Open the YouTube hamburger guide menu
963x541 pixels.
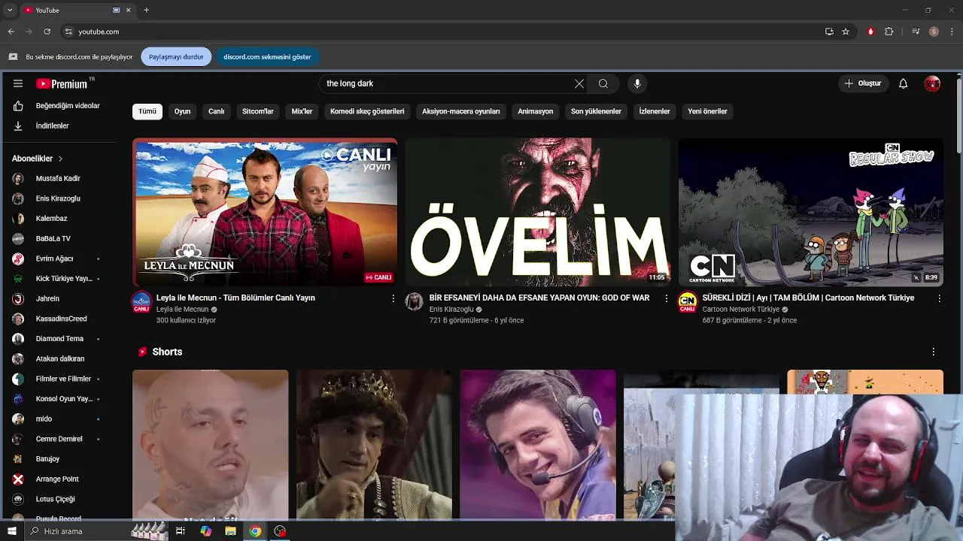18,83
